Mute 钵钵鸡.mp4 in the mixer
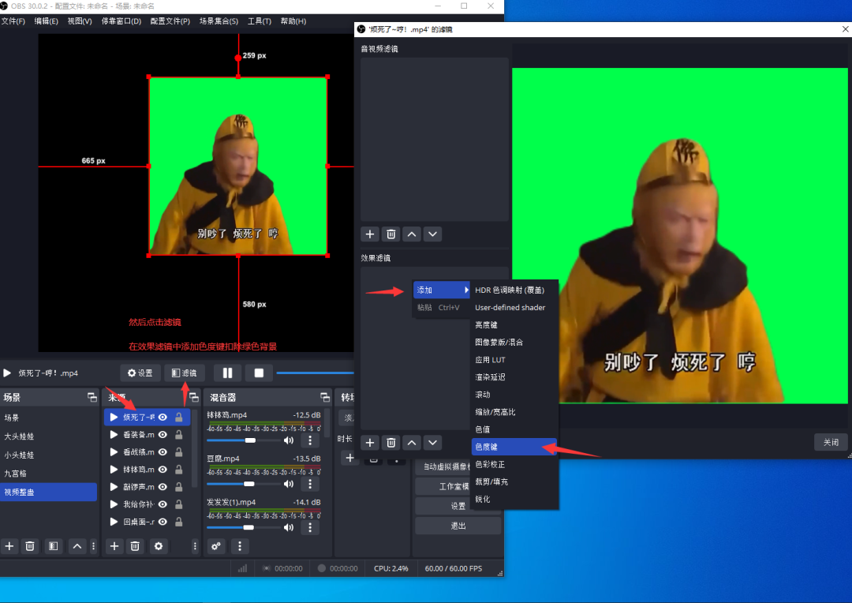Screen dimensions: 852x603 [289, 440]
